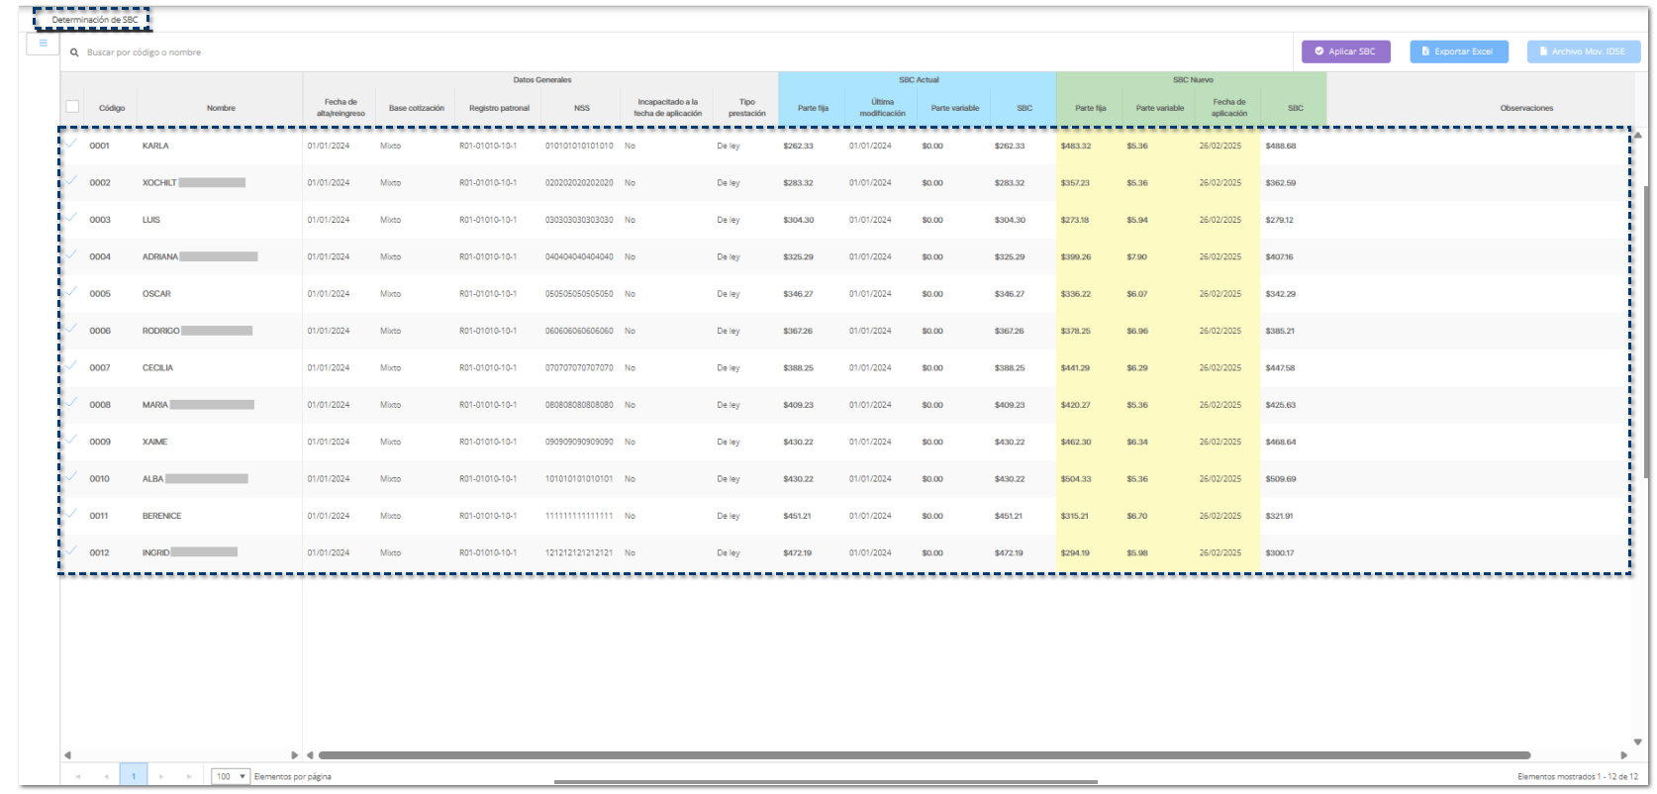The width and height of the screenshot is (1657, 794).
Task: Toggle the selection check for 0010 ALBA
Action: pos(71,476)
